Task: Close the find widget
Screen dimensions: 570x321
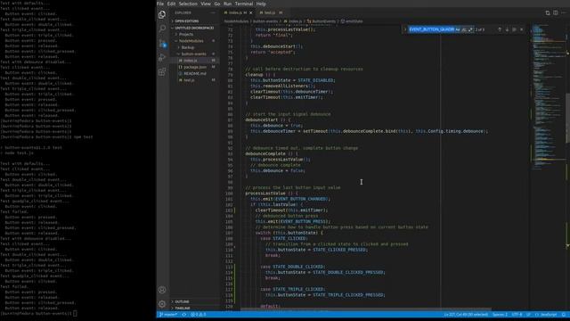Action: click(522, 29)
